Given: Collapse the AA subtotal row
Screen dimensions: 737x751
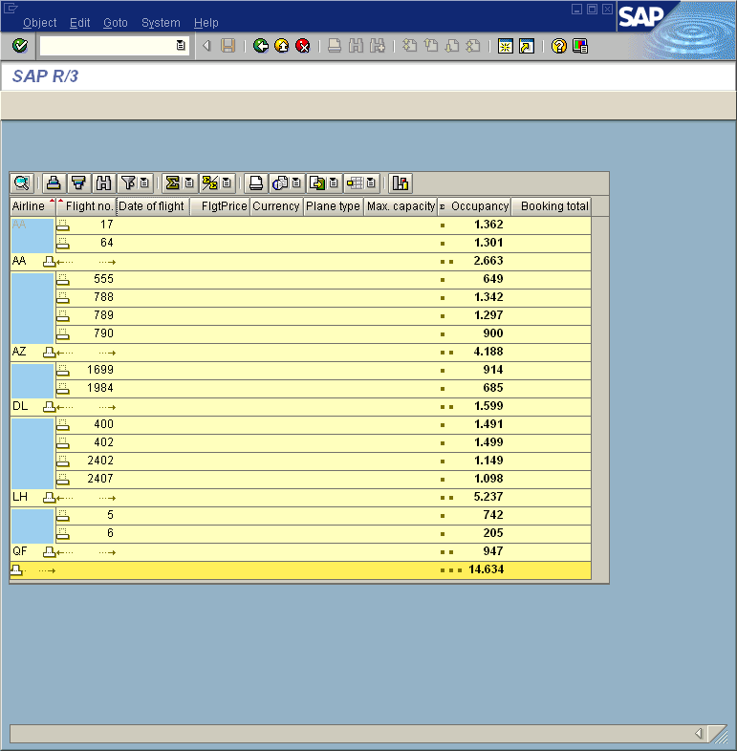Looking at the screenshot, I should [x=49, y=261].
